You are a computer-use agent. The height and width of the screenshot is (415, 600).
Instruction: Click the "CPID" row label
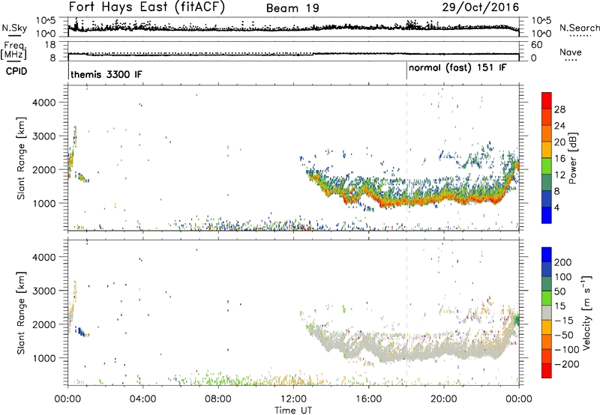(x=16, y=71)
